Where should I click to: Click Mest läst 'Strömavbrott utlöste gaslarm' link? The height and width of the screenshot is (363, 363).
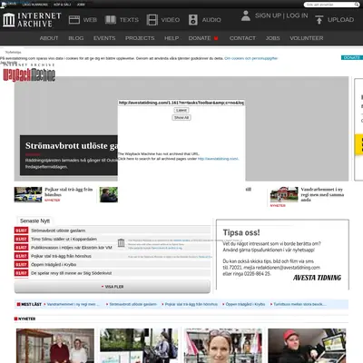133,304
